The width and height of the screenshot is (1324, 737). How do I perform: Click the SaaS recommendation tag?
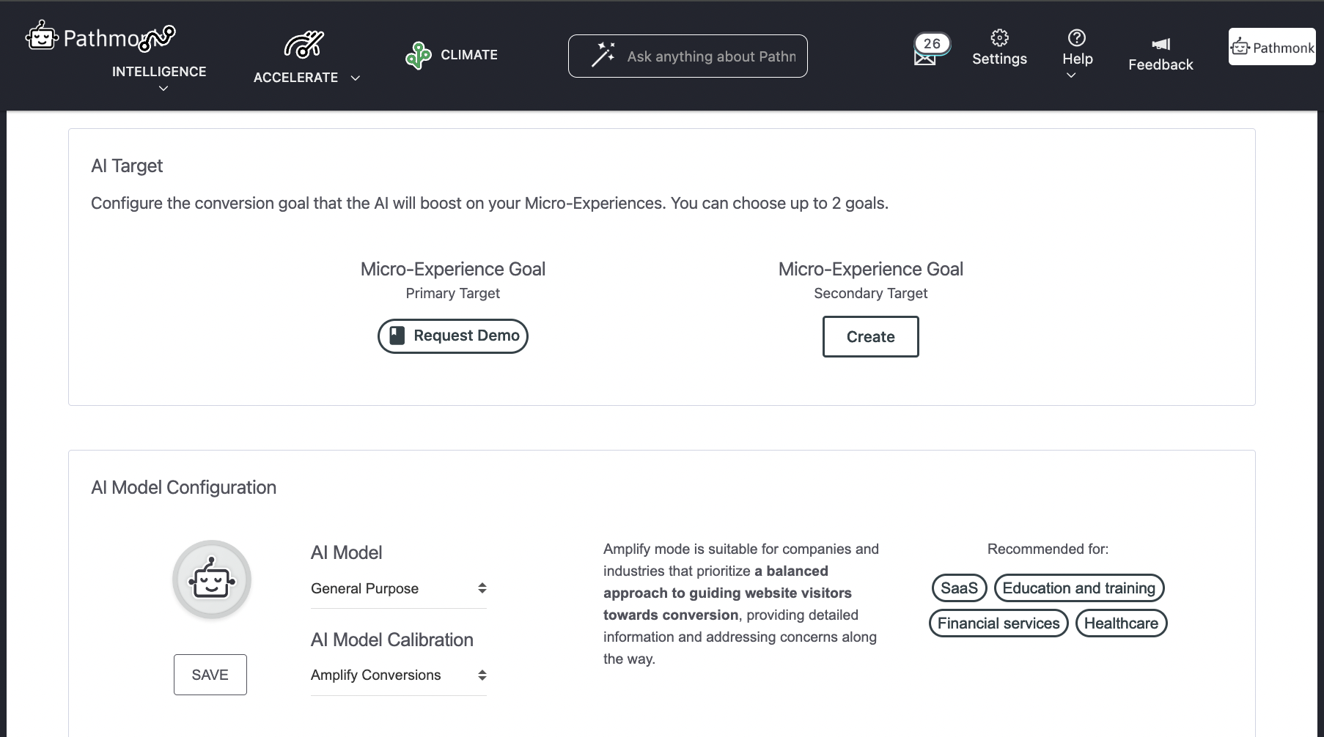click(958, 588)
